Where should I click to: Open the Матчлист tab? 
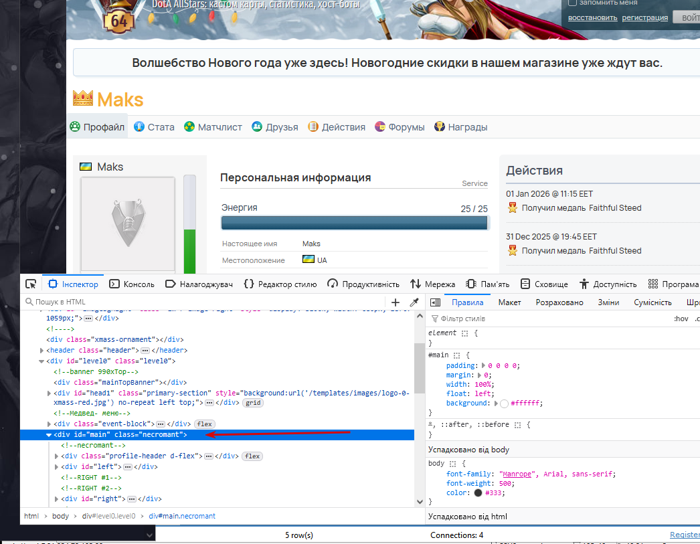(x=213, y=127)
